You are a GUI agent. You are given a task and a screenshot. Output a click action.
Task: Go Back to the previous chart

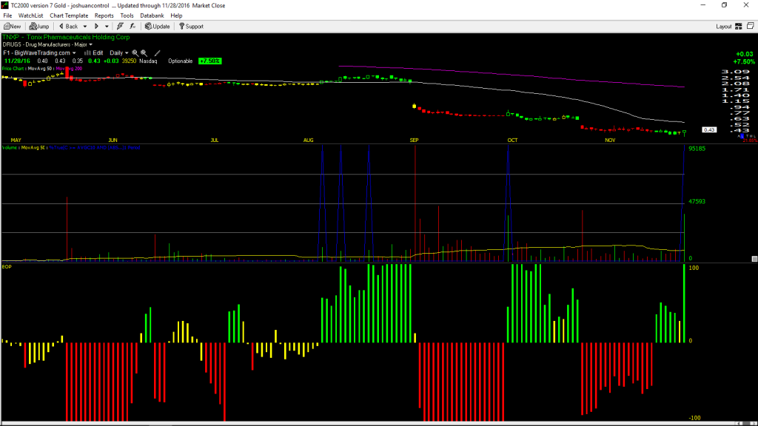(x=68, y=27)
